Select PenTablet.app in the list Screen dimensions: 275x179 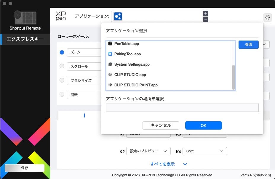click(x=169, y=43)
